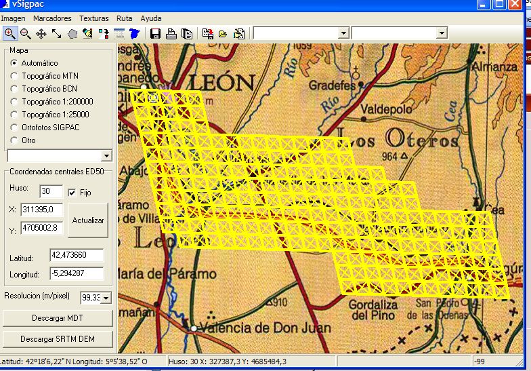Viewport: 531px width, 371px height.
Task: Choose Ortofotos SIGPAC map type
Action: pos(14,128)
